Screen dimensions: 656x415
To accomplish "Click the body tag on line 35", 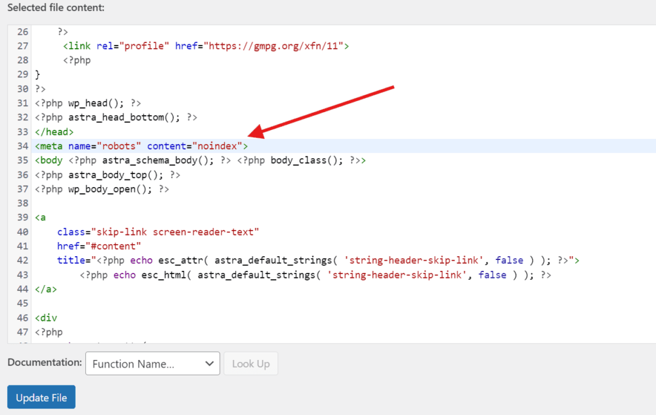I will pos(201,160).
